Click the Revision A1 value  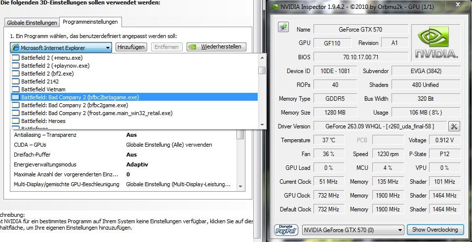coord(394,43)
